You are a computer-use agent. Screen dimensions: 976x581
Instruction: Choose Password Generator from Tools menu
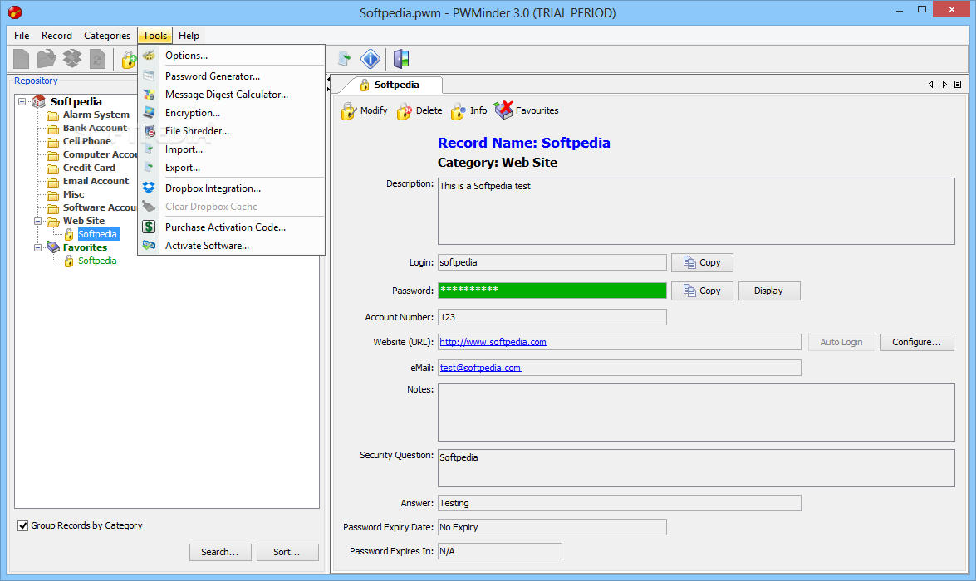coord(232,76)
